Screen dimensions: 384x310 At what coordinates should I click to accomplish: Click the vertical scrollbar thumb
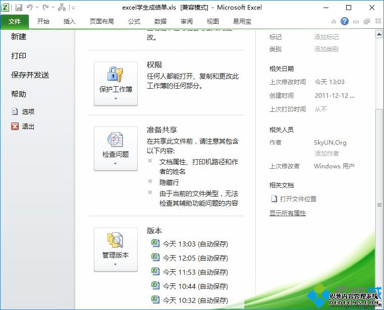pyautogui.click(x=379, y=205)
